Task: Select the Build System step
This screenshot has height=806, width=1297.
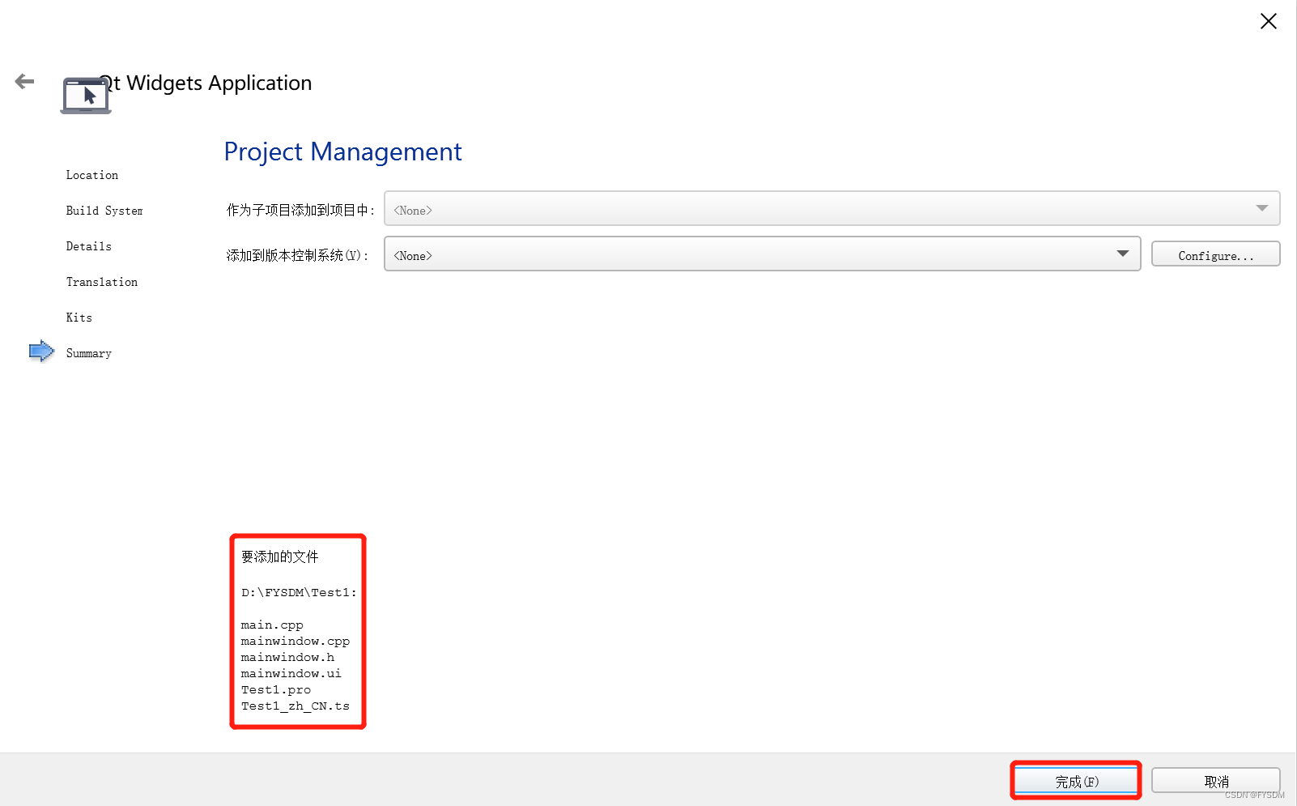Action: (104, 211)
